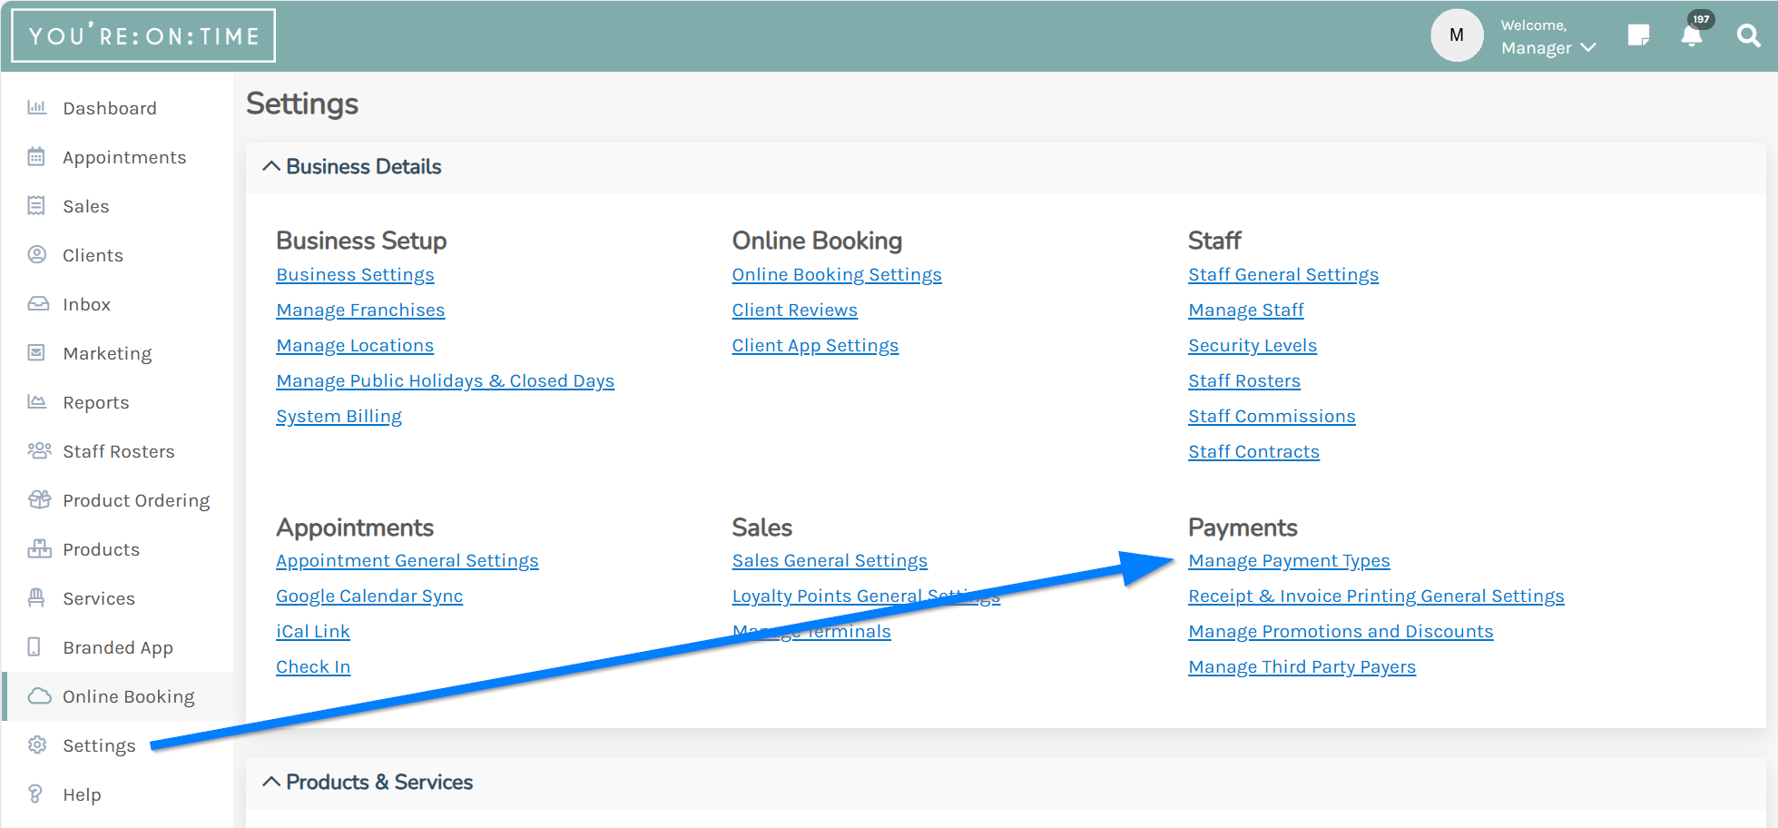Open the sticky note icon in header
This screenshot has height=828, width=1778.
coord(1638,35)
